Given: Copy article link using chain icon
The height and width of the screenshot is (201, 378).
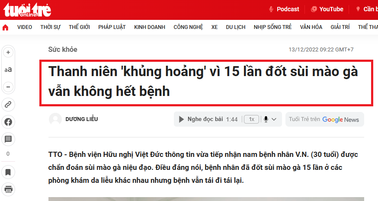Looking at the screenshot, I should pyautogui.click(x=8, y=104).
